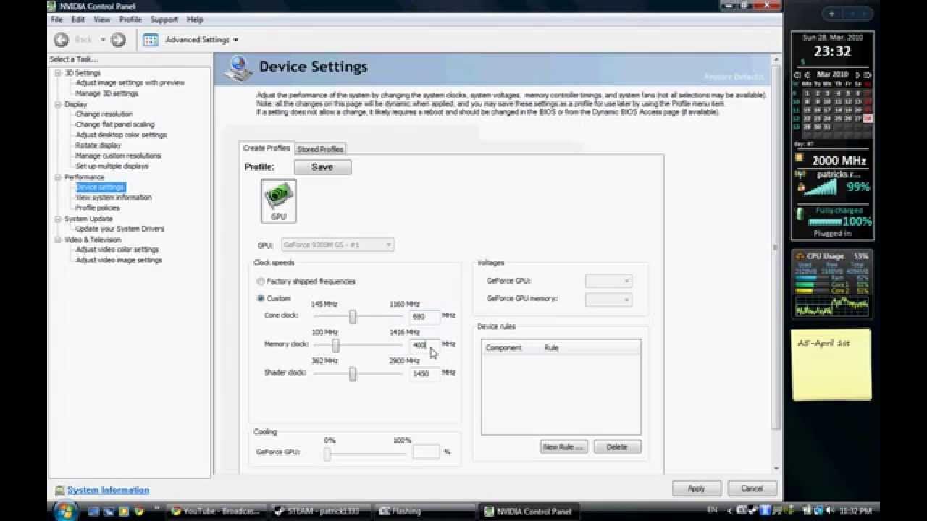Viewport: 927px width, 521px height.
Task: Open Adjust desktop color settings
Action: (x=121, y=135)
